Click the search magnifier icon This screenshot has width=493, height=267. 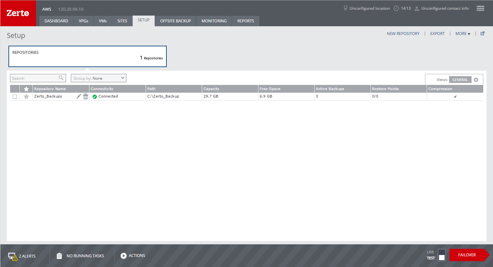point(61,78)
